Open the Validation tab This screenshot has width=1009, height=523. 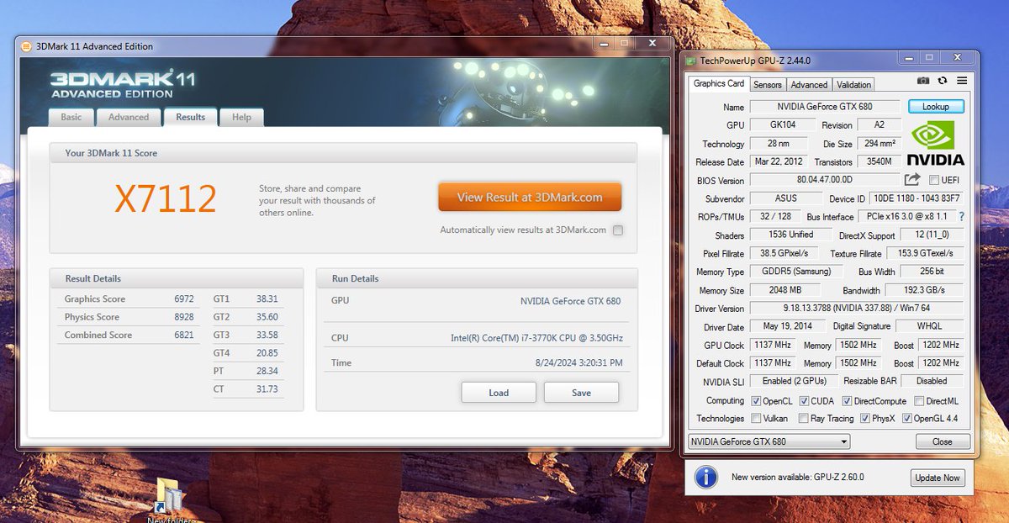[x=854, y=84]
